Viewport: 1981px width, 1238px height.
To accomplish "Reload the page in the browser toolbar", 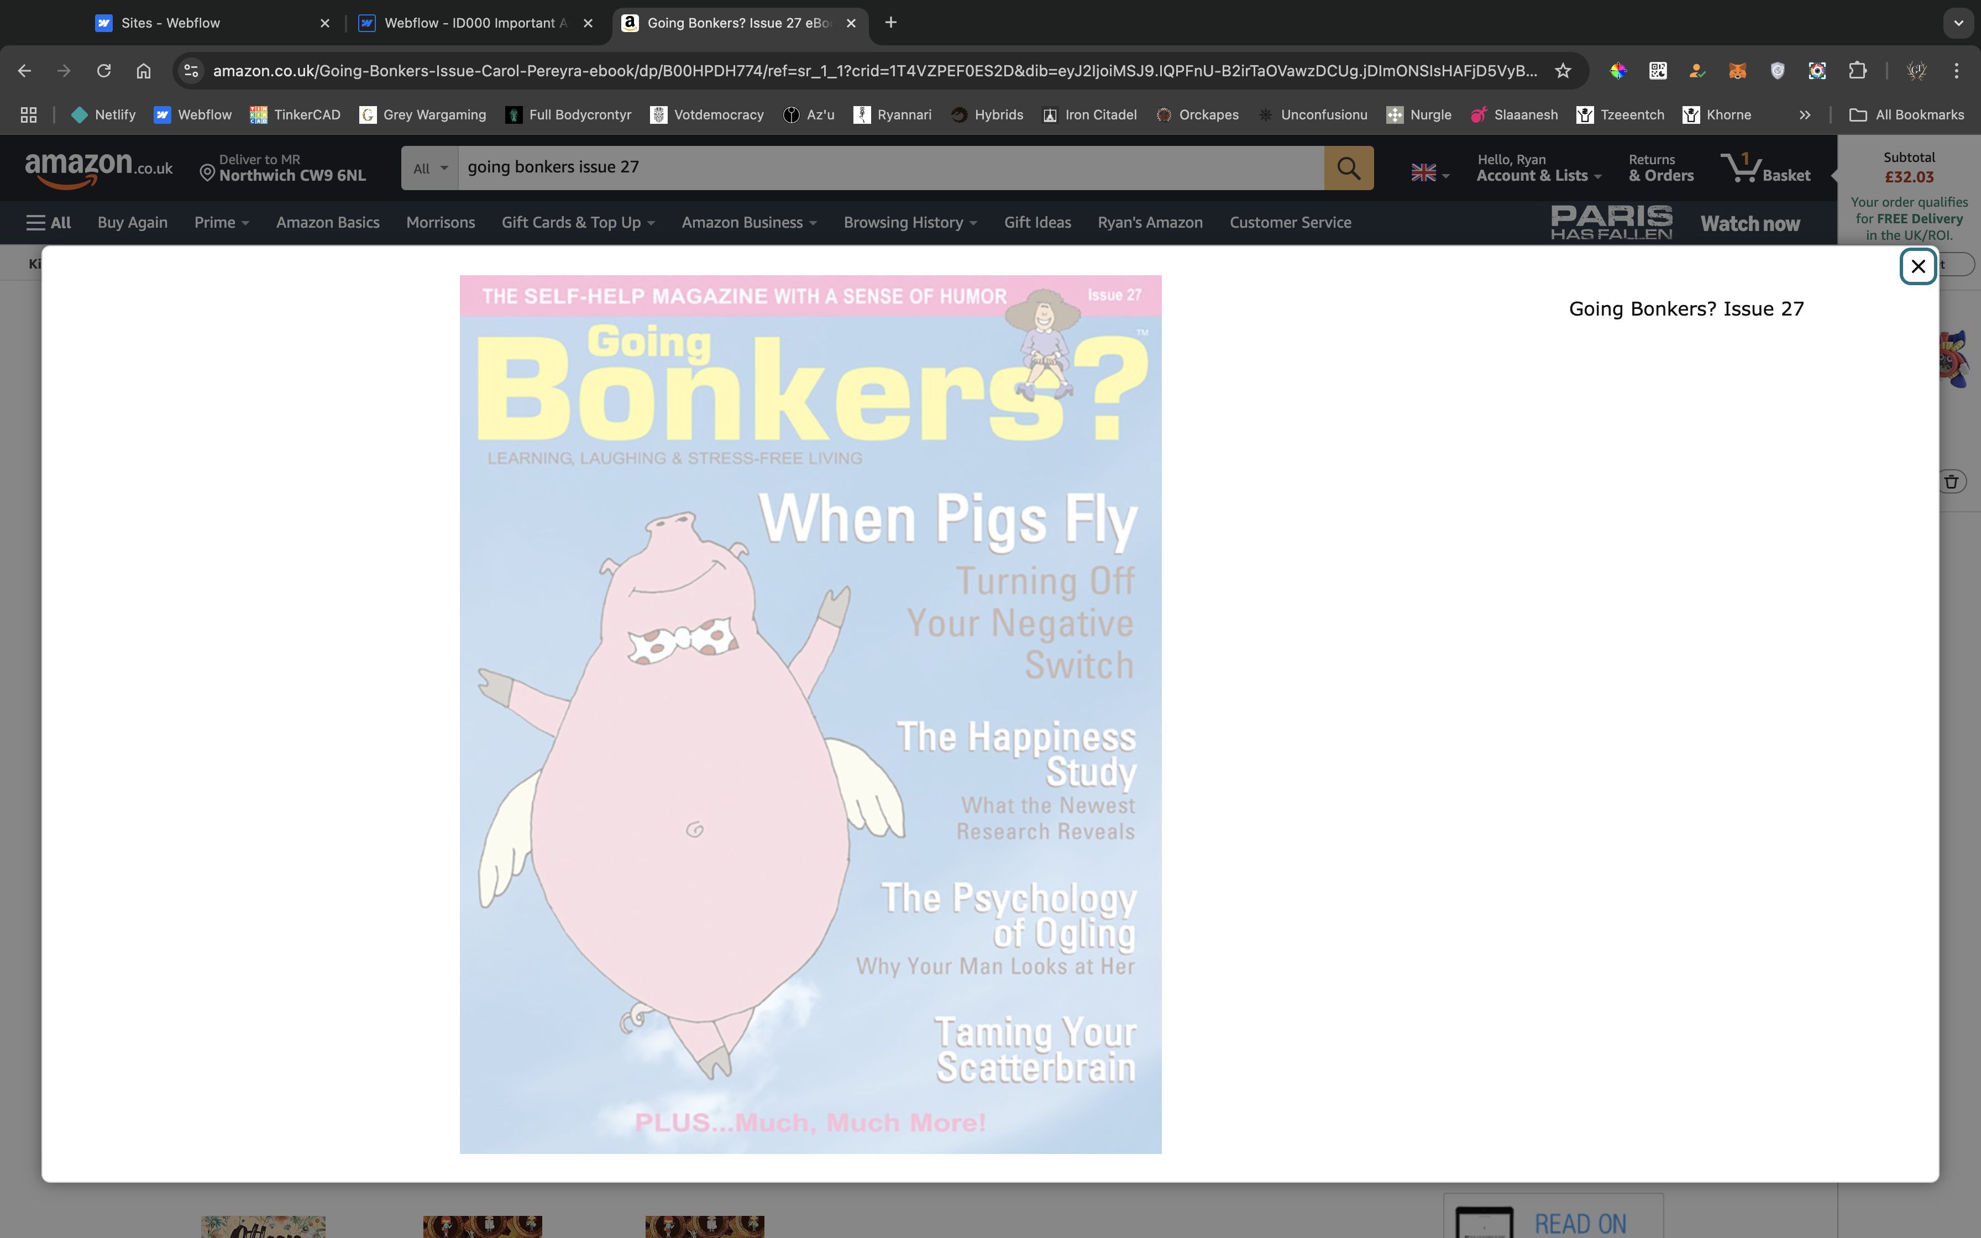I will [x=104, y=70].
